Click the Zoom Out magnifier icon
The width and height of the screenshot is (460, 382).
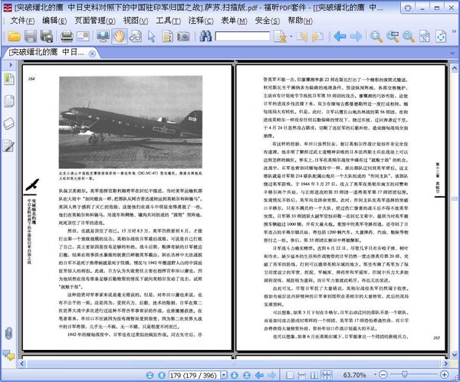click(x=409, y=37)
